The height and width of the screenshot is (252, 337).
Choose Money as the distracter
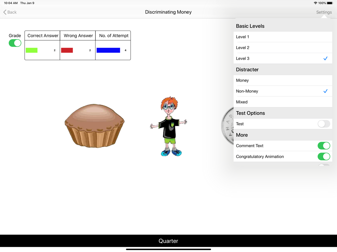[x=283, y=80]
